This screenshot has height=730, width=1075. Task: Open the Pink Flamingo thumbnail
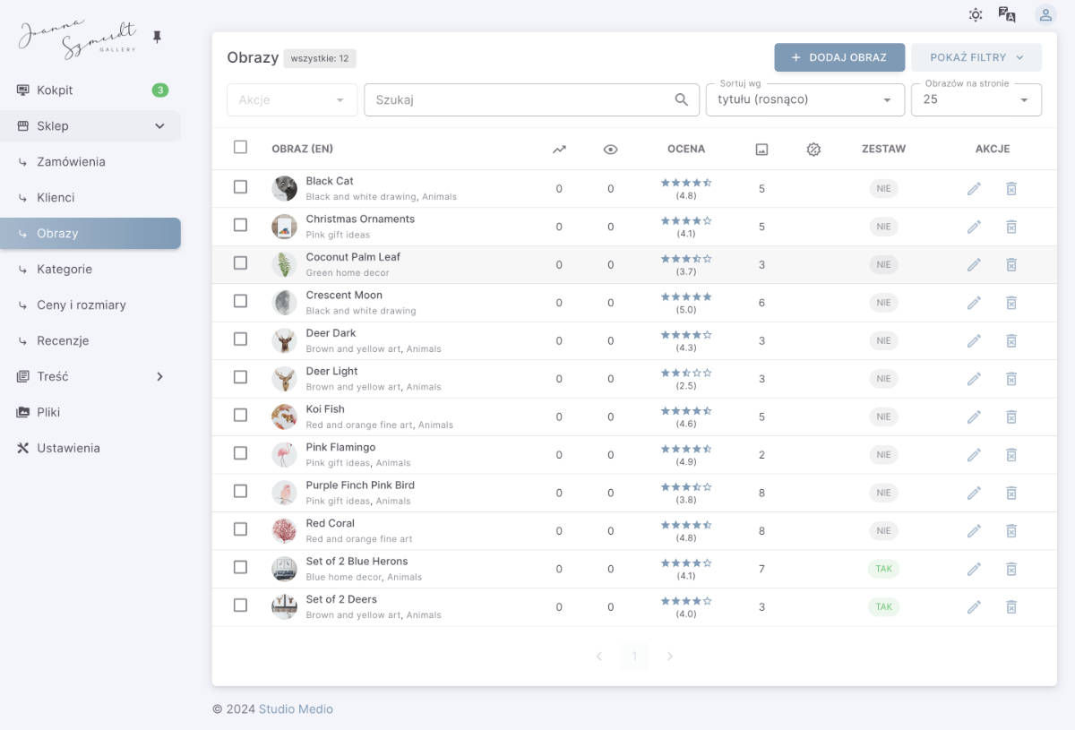[x=284, y=455]
